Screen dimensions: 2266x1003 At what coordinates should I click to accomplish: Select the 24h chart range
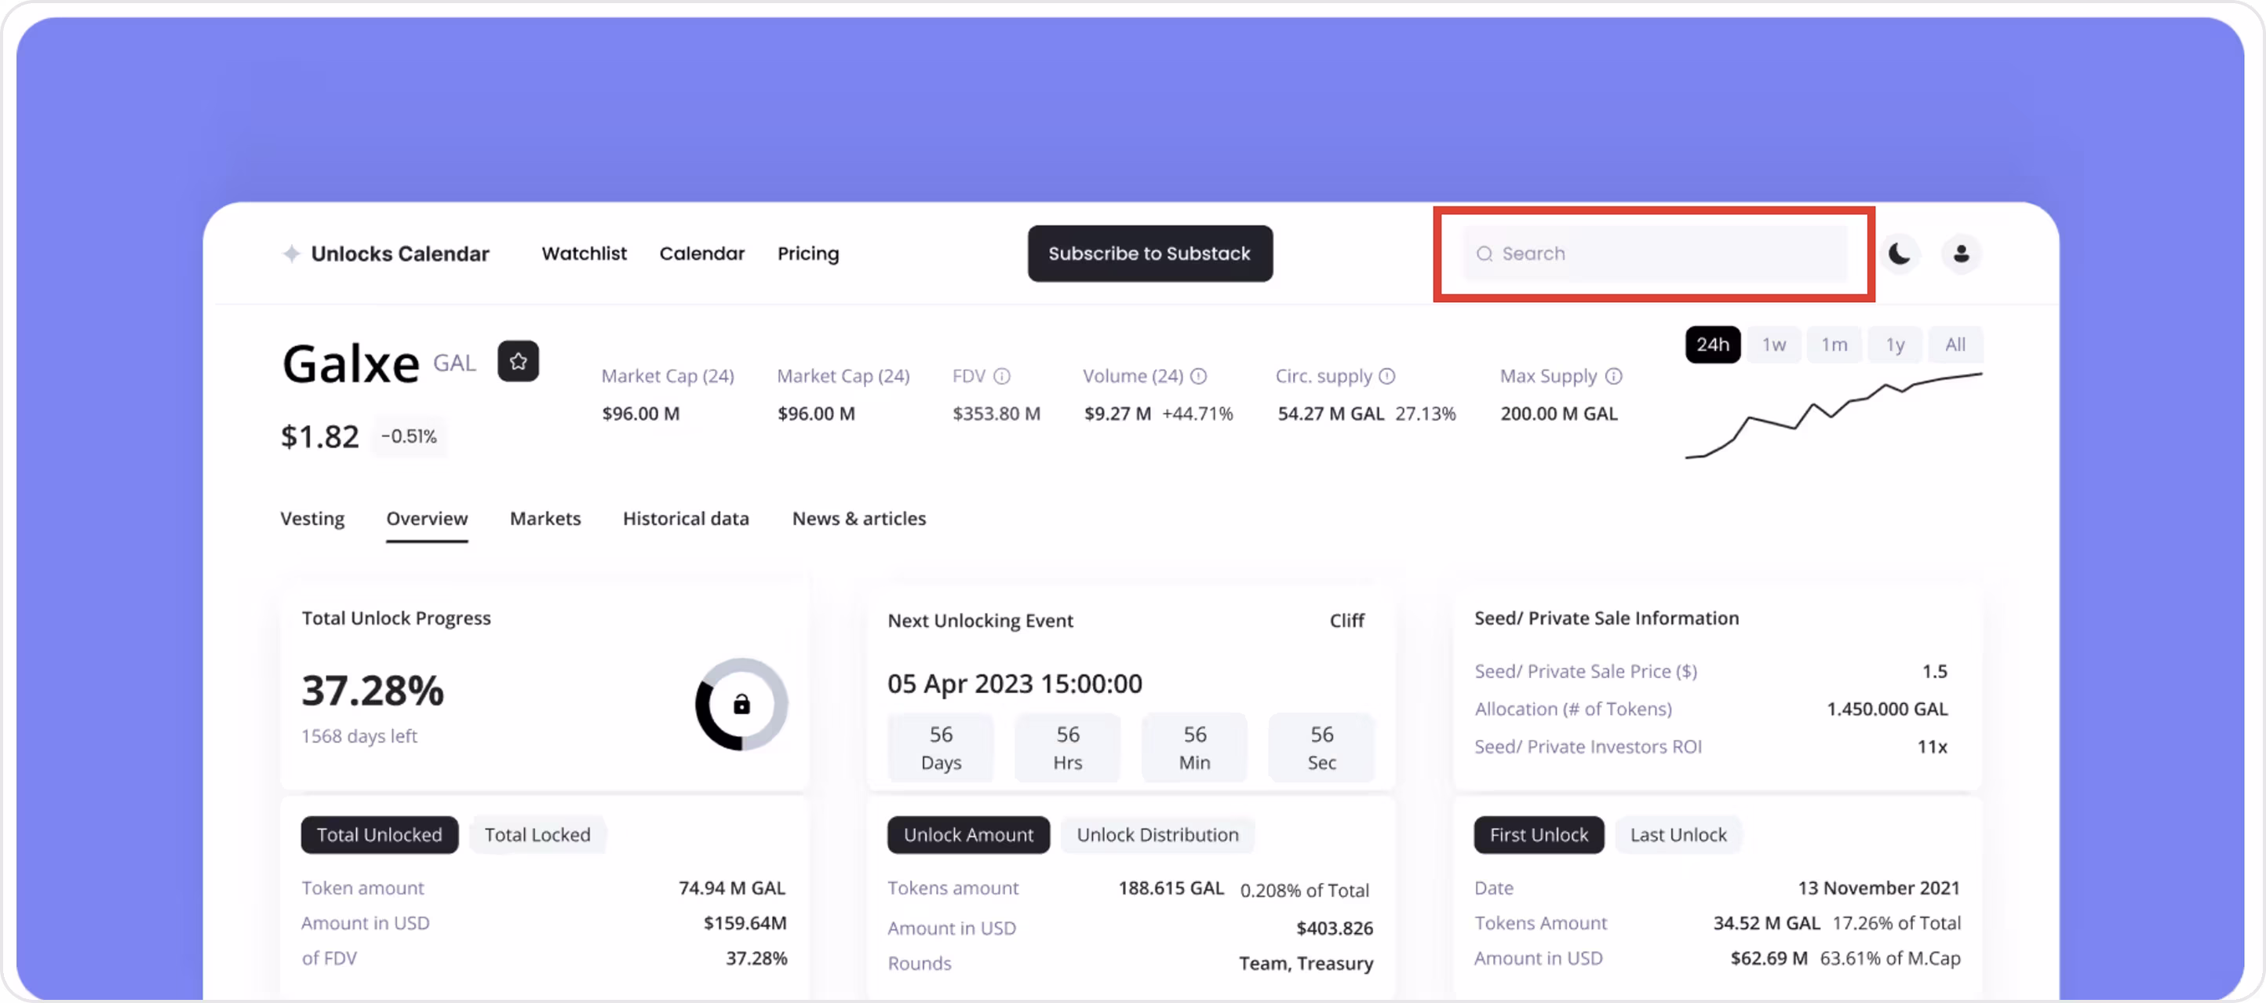(x=1713, y=344)
